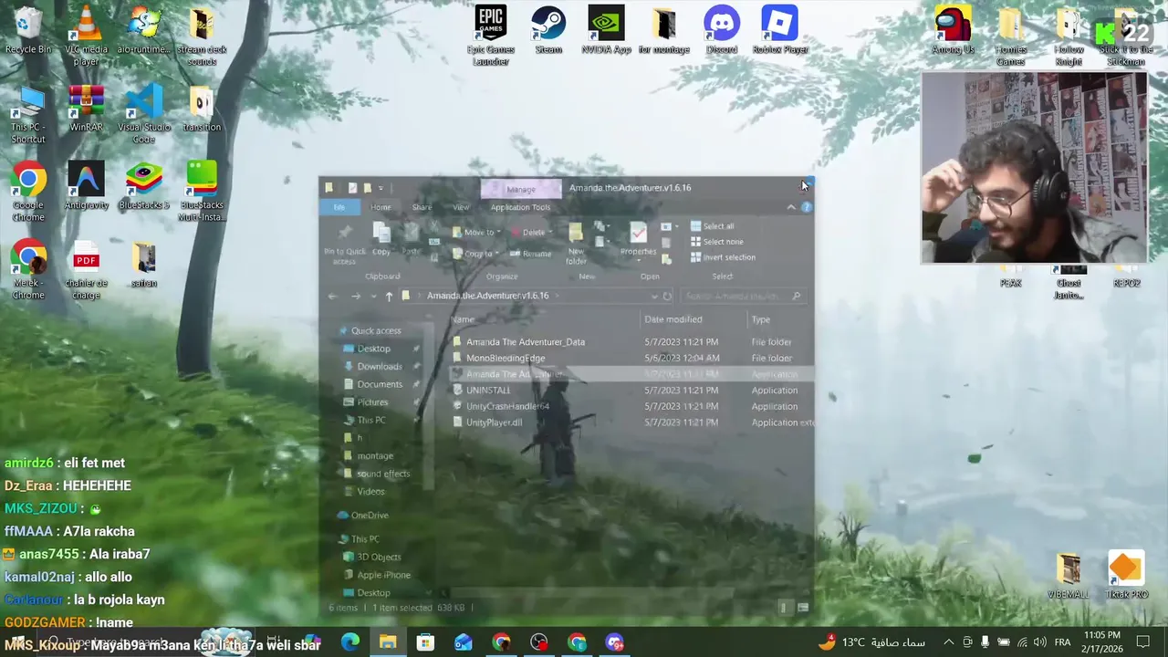
Task: Open the Outlook icon in the taskbar
Action: [x=464, y=642]
